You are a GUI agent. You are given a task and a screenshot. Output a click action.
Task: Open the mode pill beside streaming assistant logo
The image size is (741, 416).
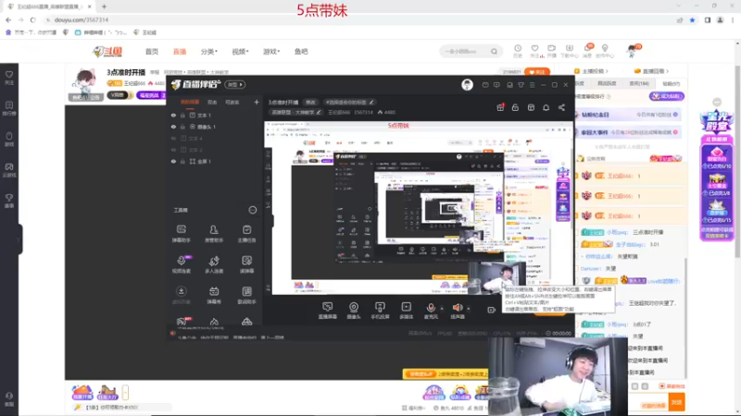(235, 84)
